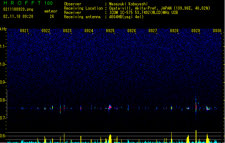The width and height of the screenshot is (225, 143).
Task: Click the 0929 time marker
Action: click(196, 31)
